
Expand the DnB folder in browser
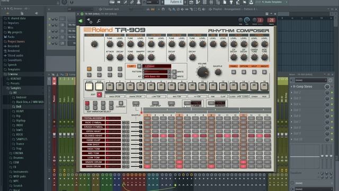tap(19, 107)
